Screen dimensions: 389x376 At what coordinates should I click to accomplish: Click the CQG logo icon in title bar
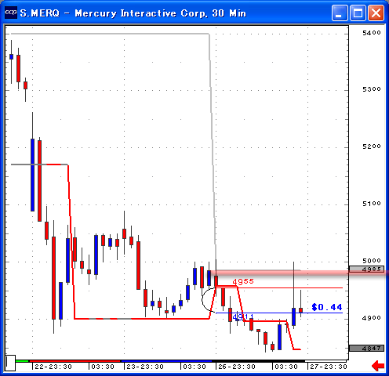pyautogui.click(x=11, y=13)
